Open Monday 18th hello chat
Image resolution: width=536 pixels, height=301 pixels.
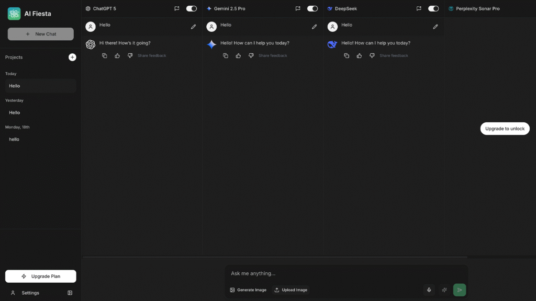[41, 139]
